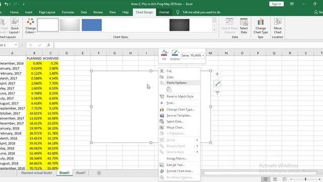Image resolution: width=323 pixels, height=182 pixels.
Task: Open the Help tab
Action: [x=125, y=12]
